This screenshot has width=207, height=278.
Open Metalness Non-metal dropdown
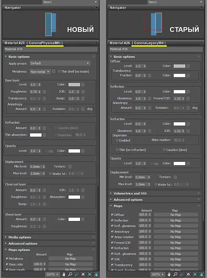click(40, 71)
